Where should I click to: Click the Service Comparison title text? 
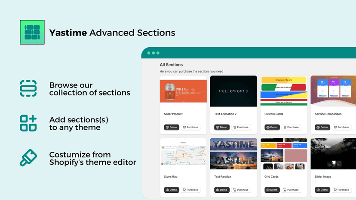328,114
